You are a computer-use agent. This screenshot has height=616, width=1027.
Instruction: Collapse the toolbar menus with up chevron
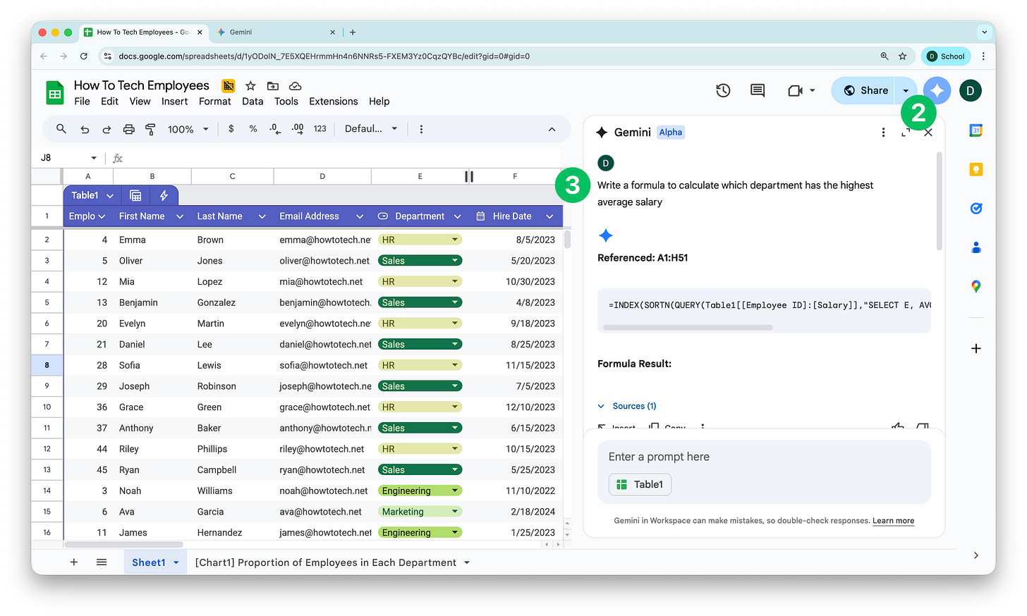point(552,129)
